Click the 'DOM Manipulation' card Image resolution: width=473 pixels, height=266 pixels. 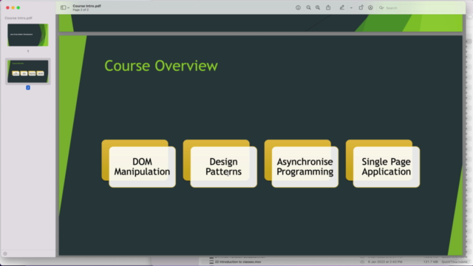tap(142, 167)
